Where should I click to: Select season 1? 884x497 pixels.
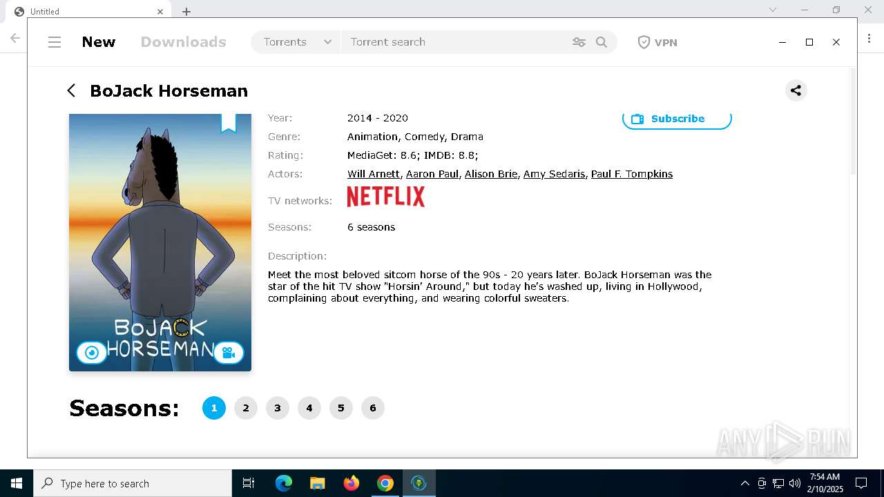214,408
